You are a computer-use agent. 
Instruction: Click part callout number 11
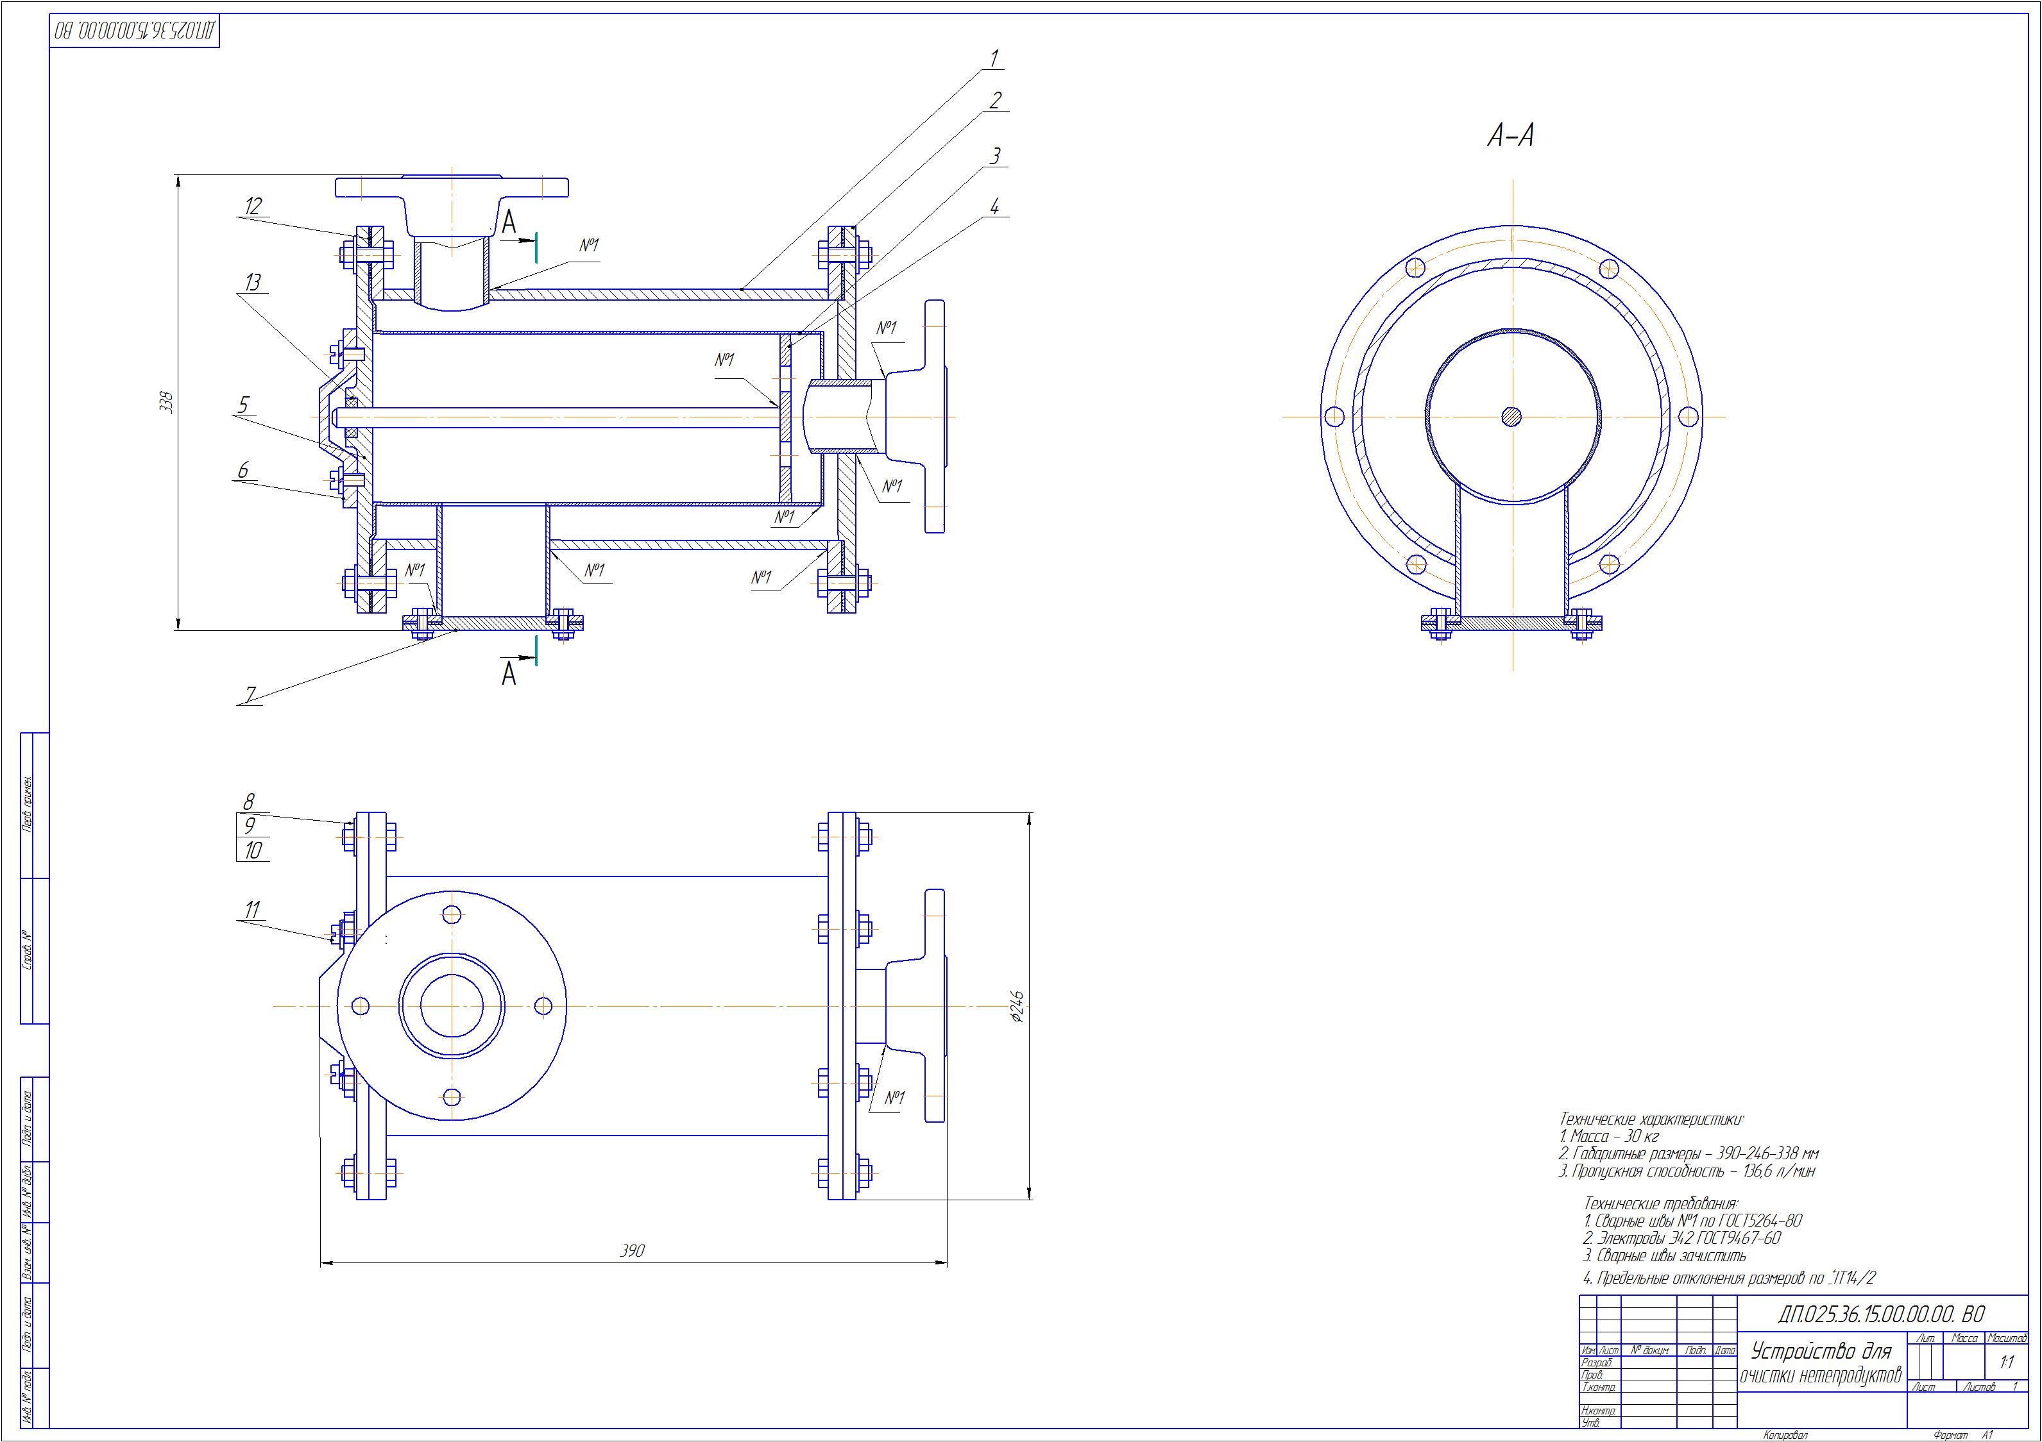pyautogui.click(x=253, y=909)
